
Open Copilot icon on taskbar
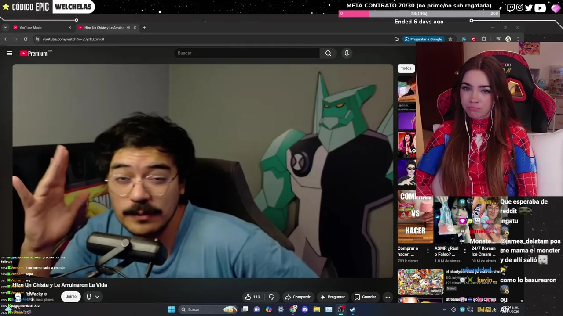(x=269, y=309)
